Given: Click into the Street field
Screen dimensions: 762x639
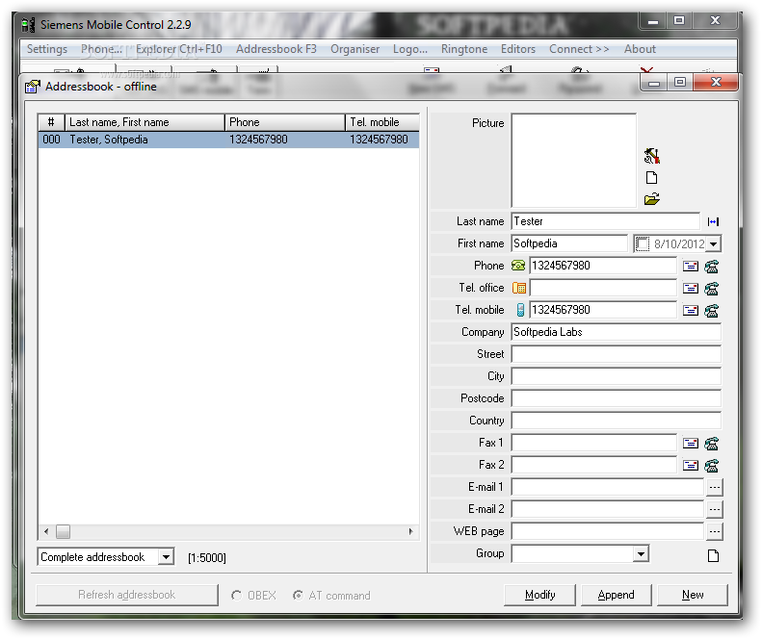Looking at the screenshot, I should [617, 354].
